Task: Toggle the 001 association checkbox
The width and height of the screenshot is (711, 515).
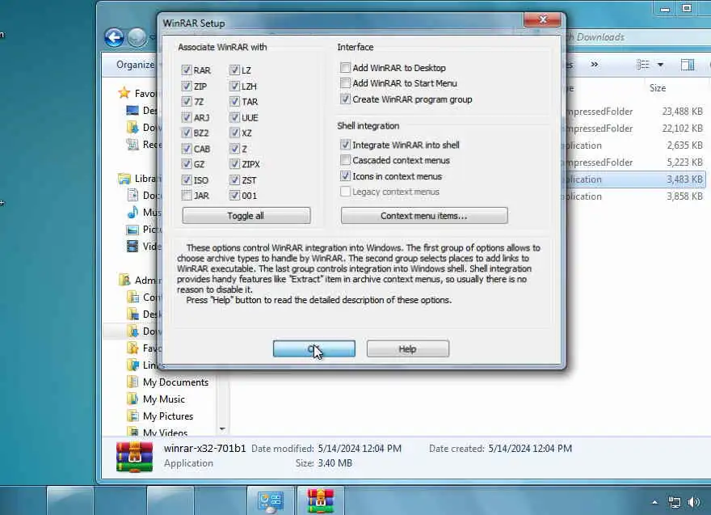Action: [234, 196]
